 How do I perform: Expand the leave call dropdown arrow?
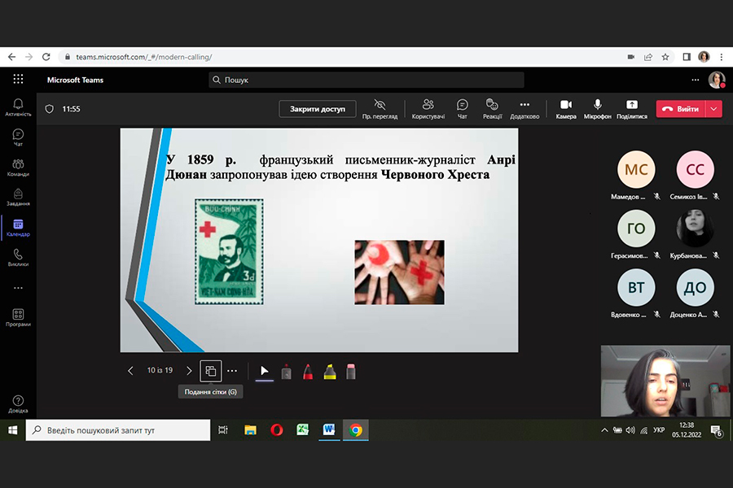(x=715, y=109)
